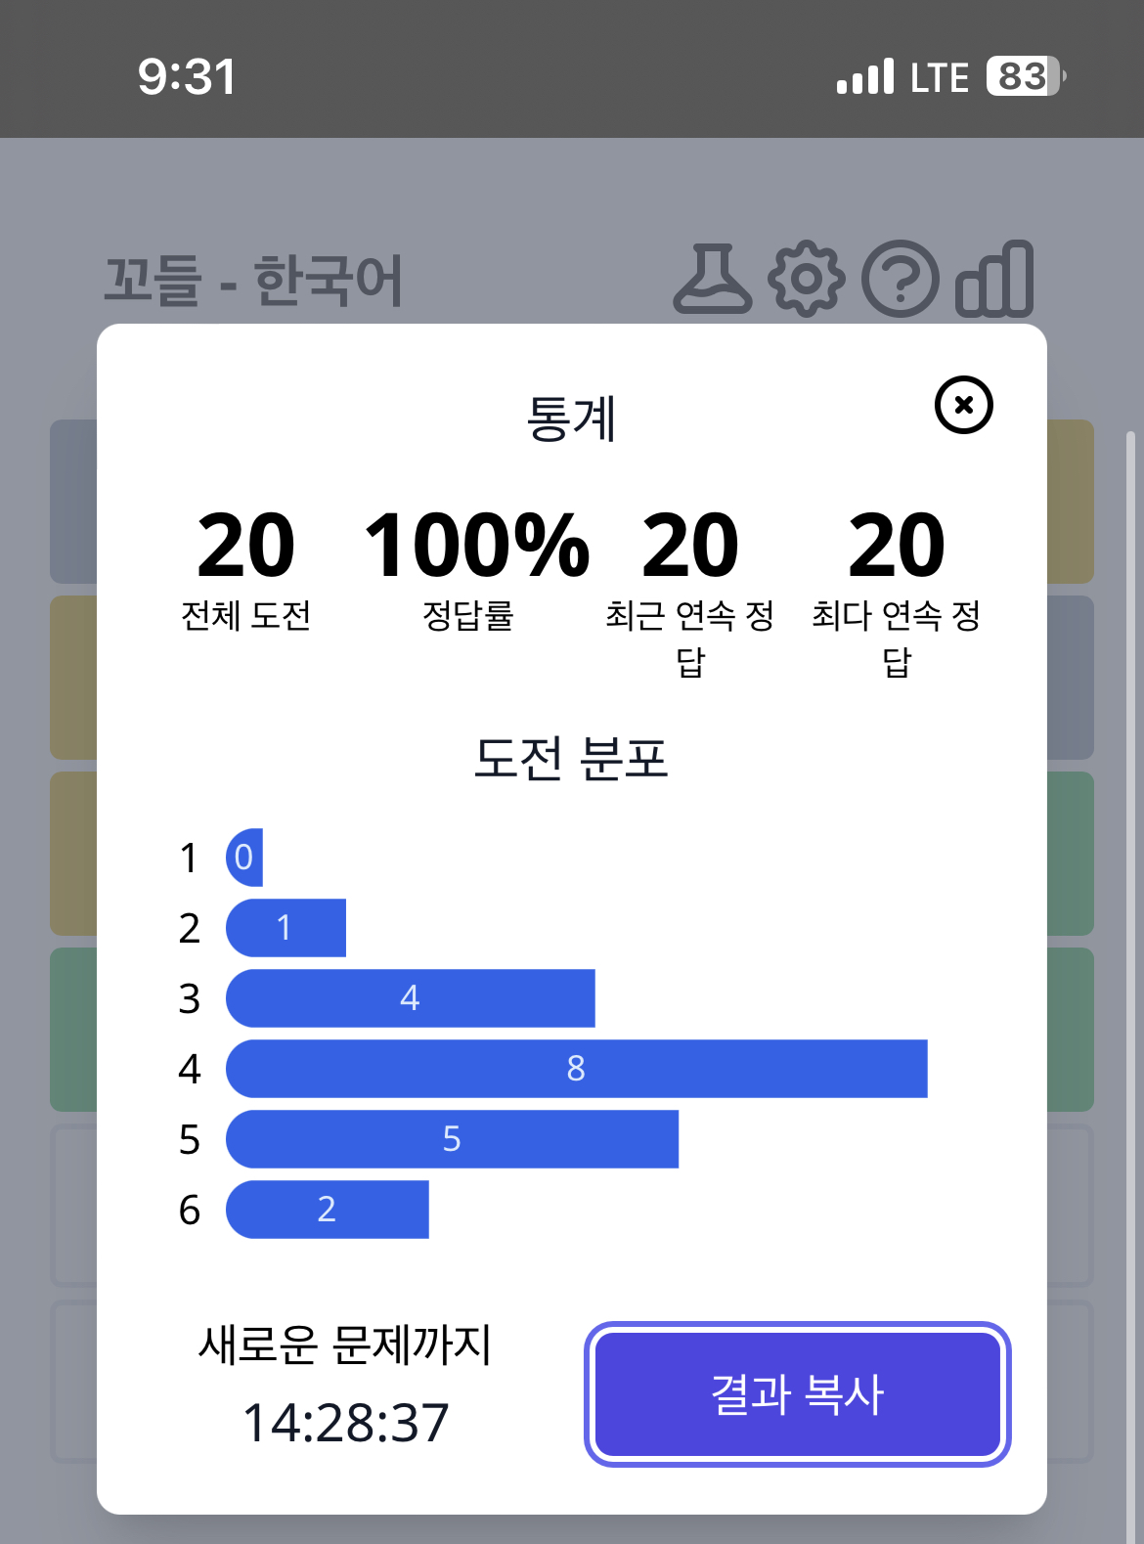Open the question mark help icon

point(900,280)
